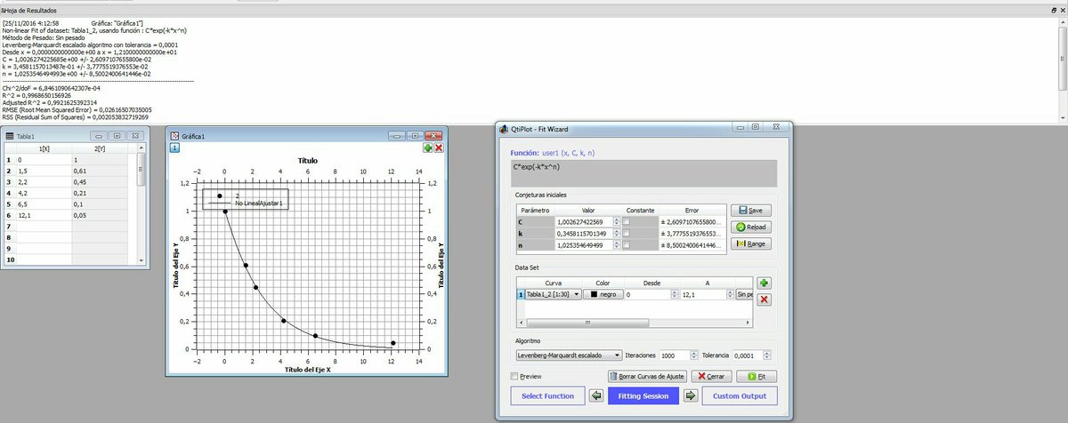Image resolution: width=1068 pixels, height=423 pixels.
Task: Select layer button 1 in Gráfica1
Action: coord(175,148)
